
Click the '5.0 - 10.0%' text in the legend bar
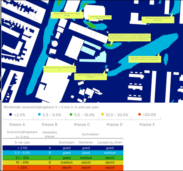coord(84,115)
